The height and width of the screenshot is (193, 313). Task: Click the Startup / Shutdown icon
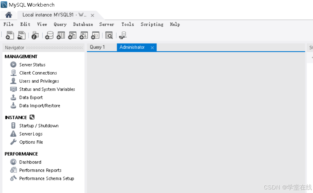click(x=13, y=125)
